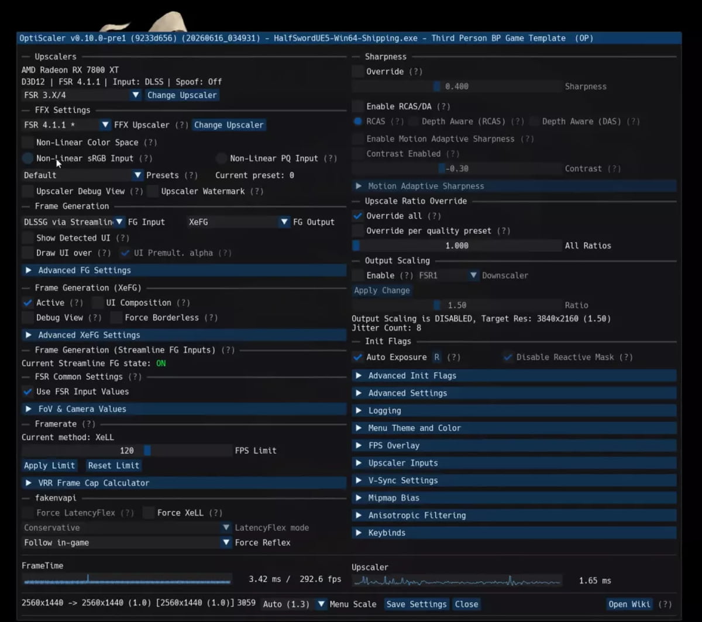This screenshot has height=622, width=702.
Task: Expand Menu Theme and Color section
Action: pyautogui.click(x=514, y=428)
